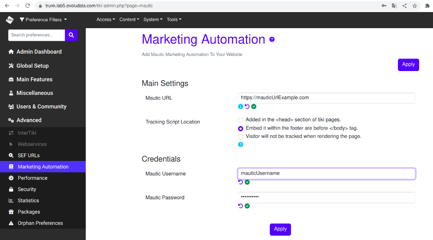Open the browser extensions puzzle icon
The height and width of the screenshot is (240, 433).
(x=427, y=6)
